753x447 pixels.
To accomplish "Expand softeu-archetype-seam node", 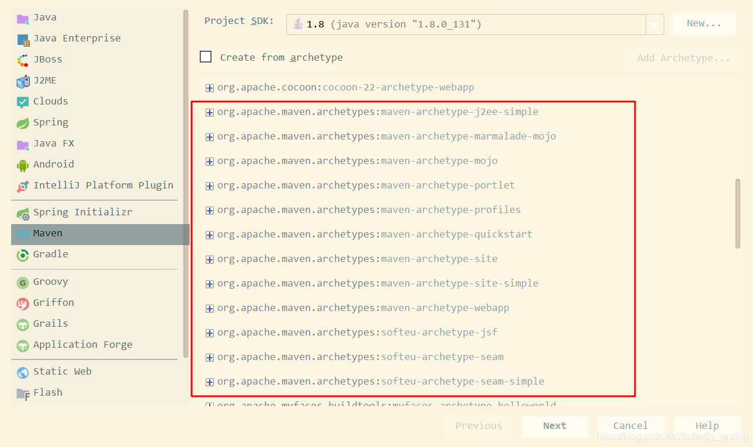I will pyautogui.click(x=210, y=358).
